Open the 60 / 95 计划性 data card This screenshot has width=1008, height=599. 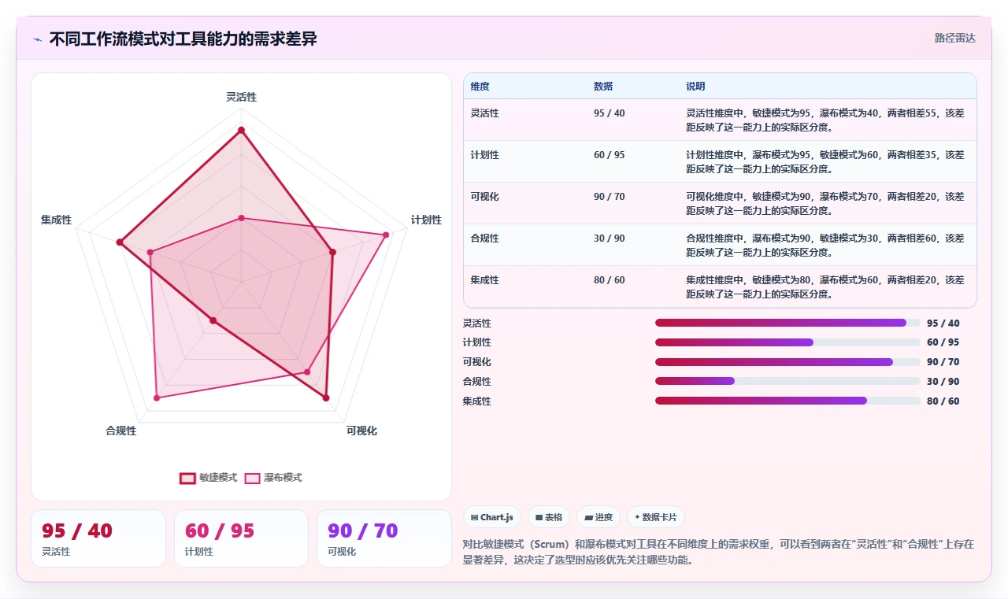coord(242,538)
